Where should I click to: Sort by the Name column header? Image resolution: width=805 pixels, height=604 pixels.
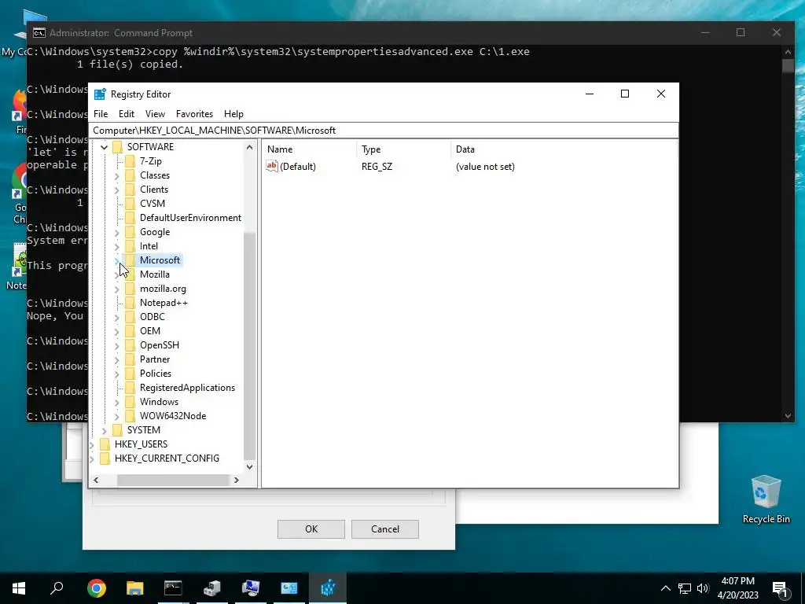coord(310,149)
